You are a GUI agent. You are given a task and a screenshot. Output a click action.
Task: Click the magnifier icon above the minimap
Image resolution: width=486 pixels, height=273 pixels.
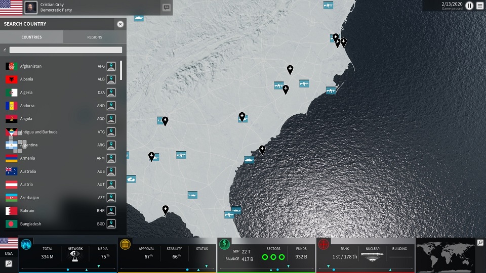480,243
